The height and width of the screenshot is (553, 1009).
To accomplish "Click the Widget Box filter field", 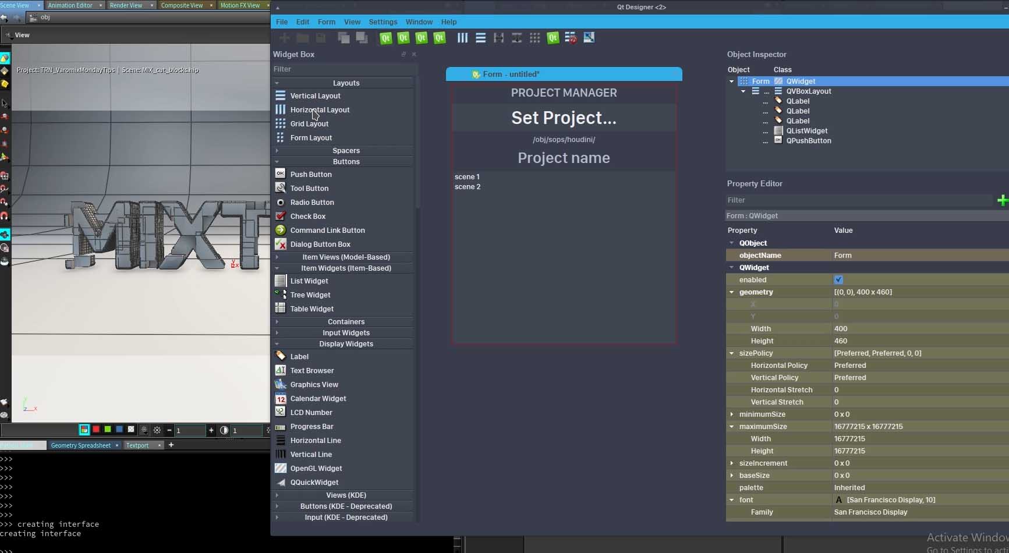I will [344, 69].
